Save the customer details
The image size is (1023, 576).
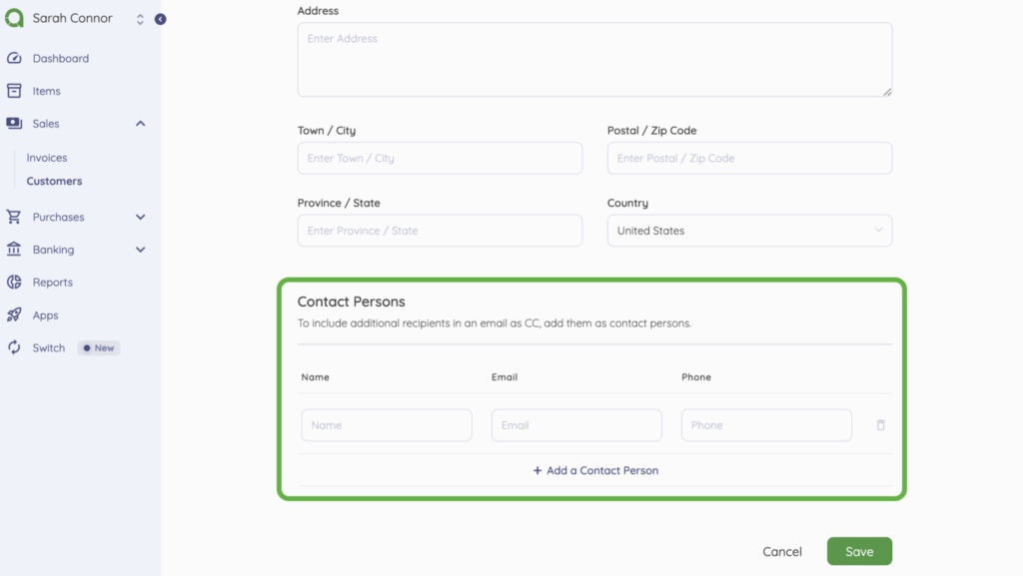[x=858, y=550]
